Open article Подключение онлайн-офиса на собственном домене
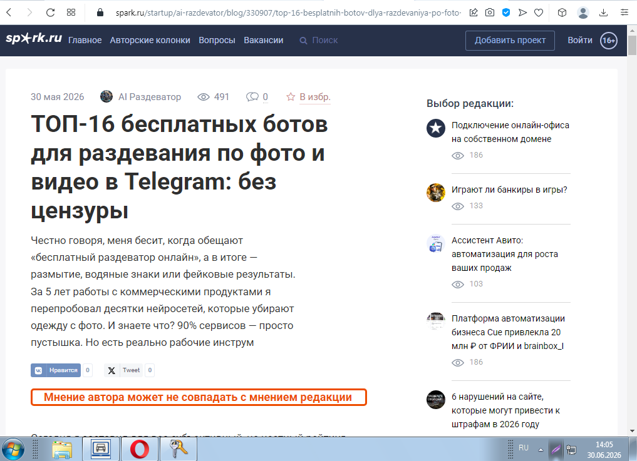 coord(510,132)
